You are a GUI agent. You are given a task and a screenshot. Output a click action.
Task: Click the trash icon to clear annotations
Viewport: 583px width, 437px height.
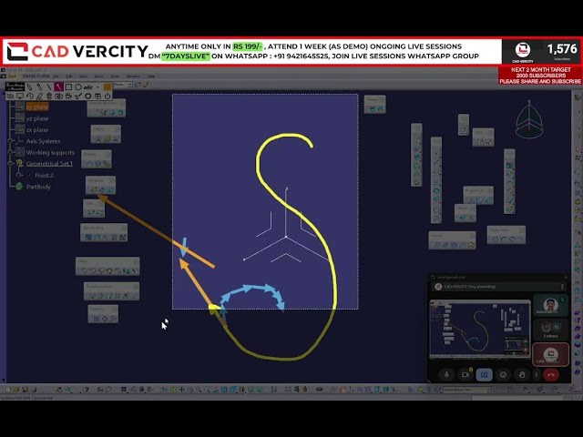coord(49,97)
